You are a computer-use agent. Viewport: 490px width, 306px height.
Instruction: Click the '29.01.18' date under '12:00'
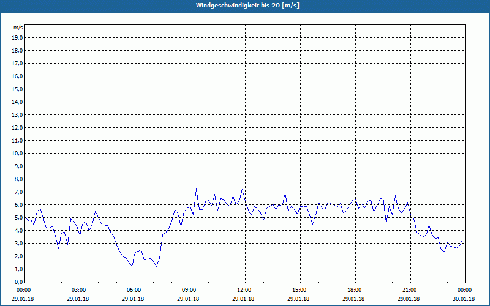243,299
